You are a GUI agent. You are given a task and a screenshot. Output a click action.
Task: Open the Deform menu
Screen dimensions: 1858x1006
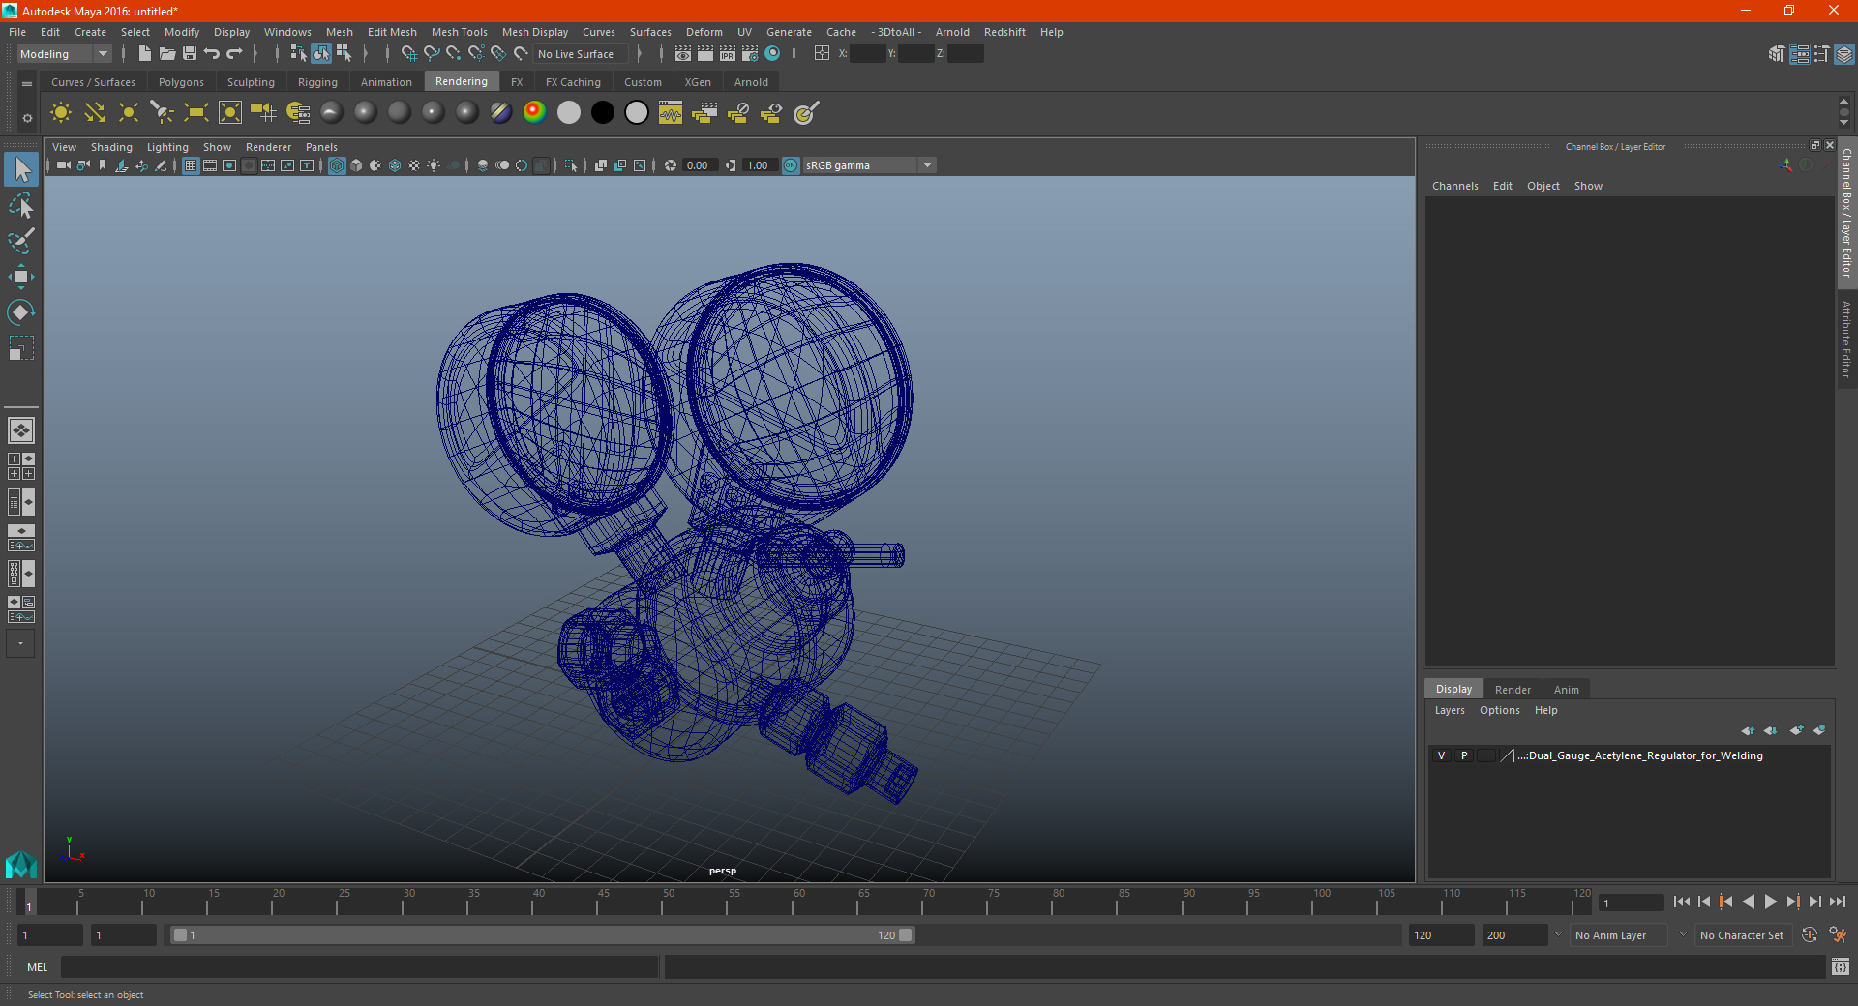pyautogui.click(x=704, y=32)
